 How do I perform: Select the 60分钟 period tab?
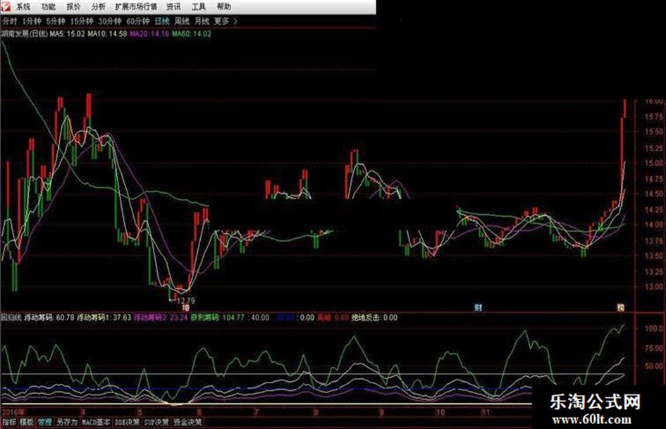(x=138, y=21)
